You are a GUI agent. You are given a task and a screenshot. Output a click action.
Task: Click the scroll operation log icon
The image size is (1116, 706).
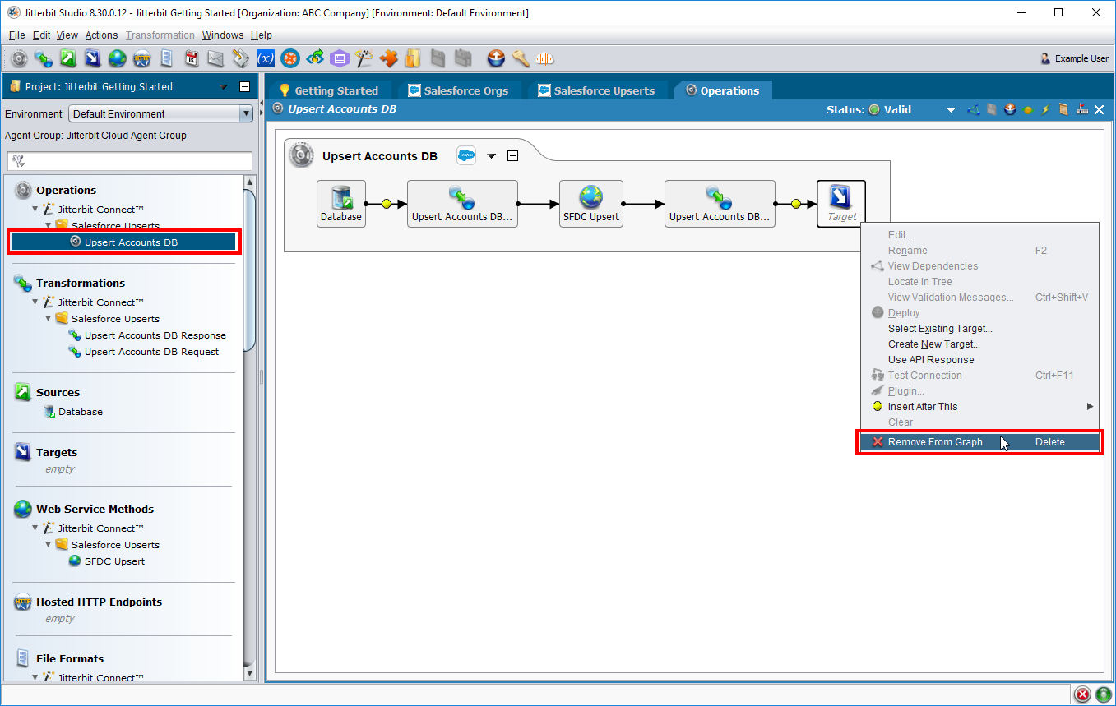1064,110
